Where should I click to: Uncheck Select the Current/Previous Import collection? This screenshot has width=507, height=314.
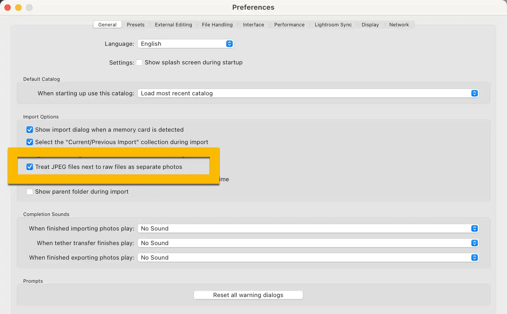30,142
